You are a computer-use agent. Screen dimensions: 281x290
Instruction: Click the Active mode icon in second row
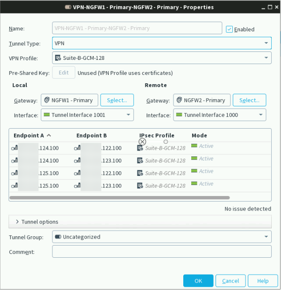tap(194, 158)
